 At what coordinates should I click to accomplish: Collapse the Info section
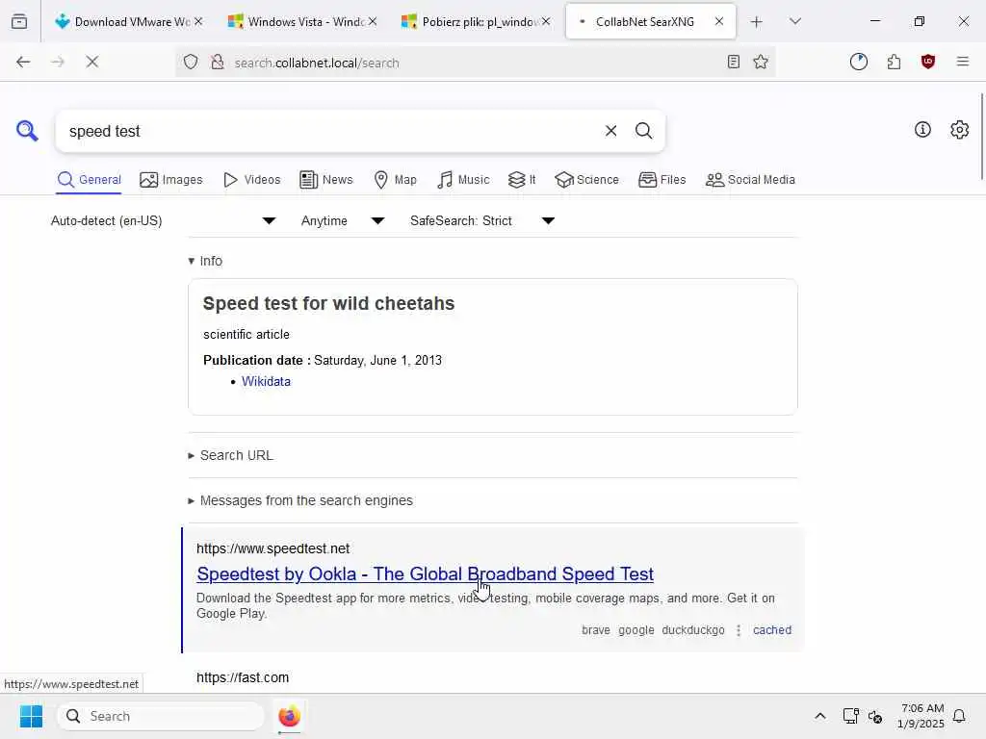click(205, 261)
